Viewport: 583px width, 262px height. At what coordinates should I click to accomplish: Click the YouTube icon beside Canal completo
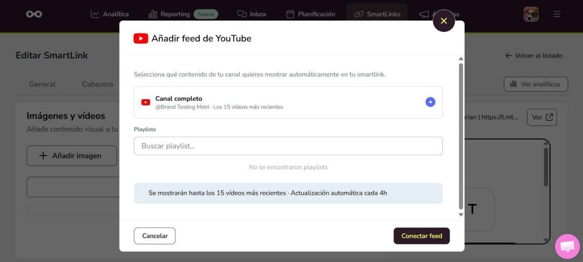click(x=146, y=103)
